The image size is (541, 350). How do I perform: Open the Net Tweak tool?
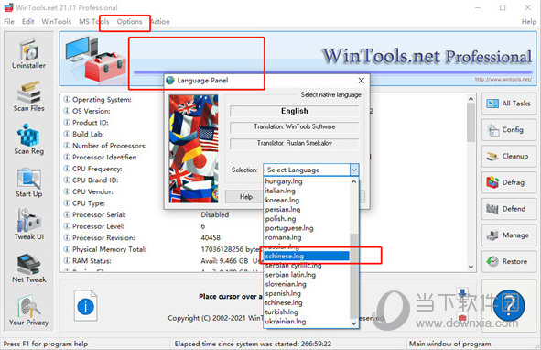click(28, 268)
